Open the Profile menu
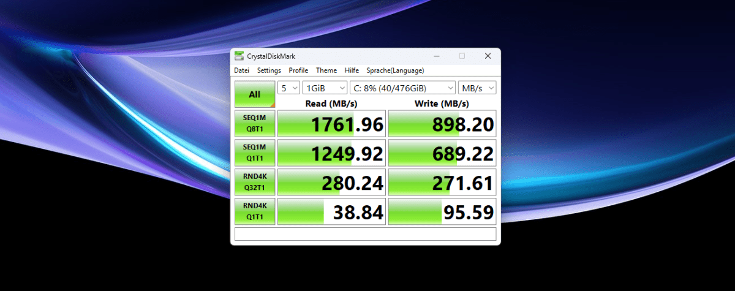The width and height of the screenshot is (735, 291). 298,70
